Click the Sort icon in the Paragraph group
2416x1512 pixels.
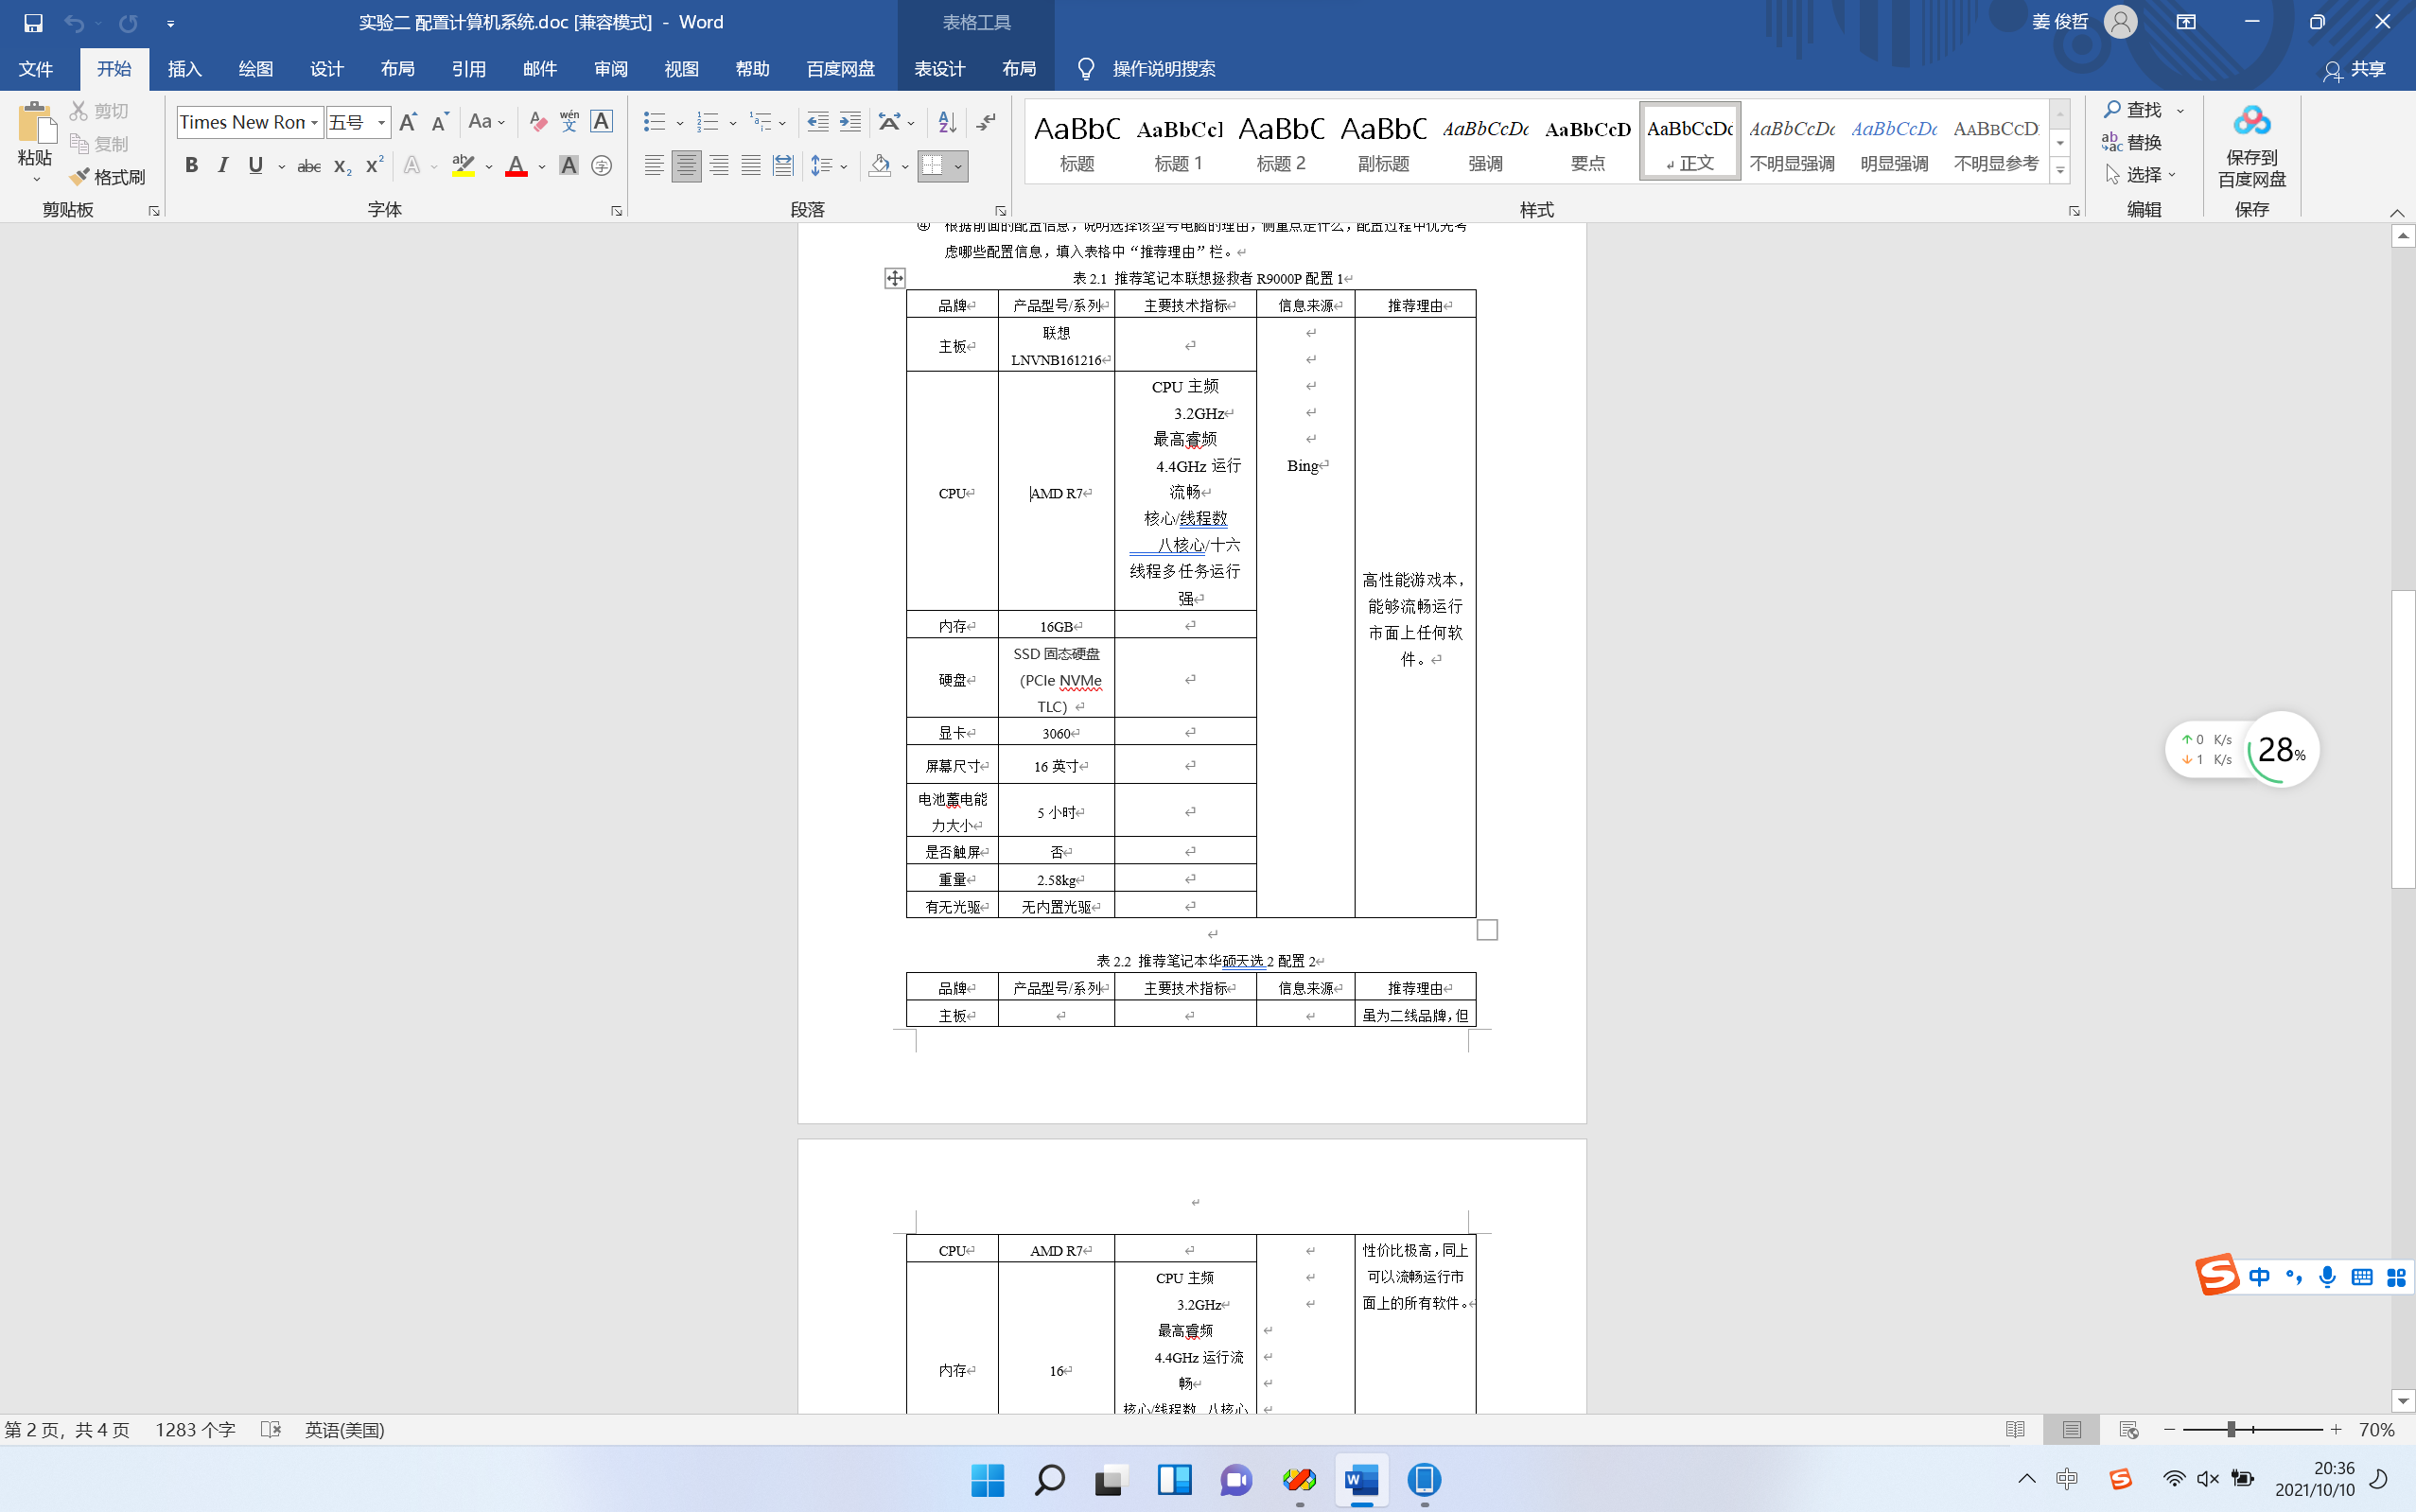click(946, 122)
